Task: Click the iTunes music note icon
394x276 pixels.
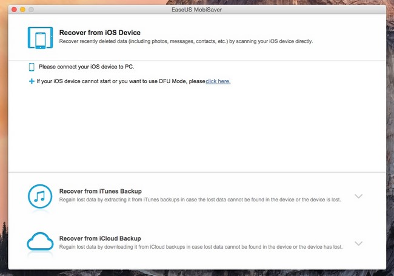Action: pos(40,197)
